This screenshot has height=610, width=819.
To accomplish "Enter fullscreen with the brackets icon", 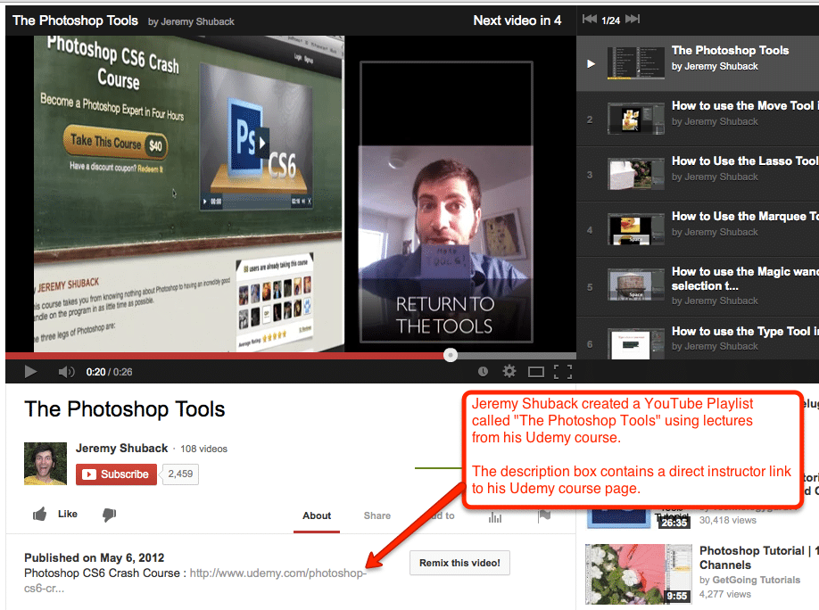I will pos(563,372).
